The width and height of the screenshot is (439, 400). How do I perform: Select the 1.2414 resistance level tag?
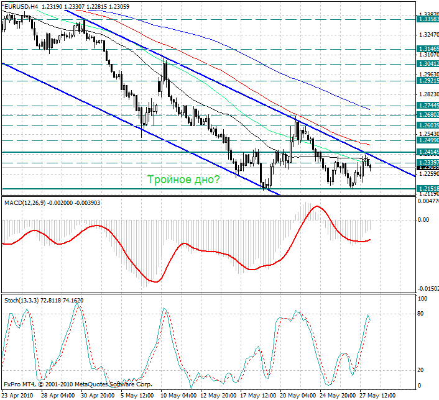pyautogui.click(x=428, y=152)
